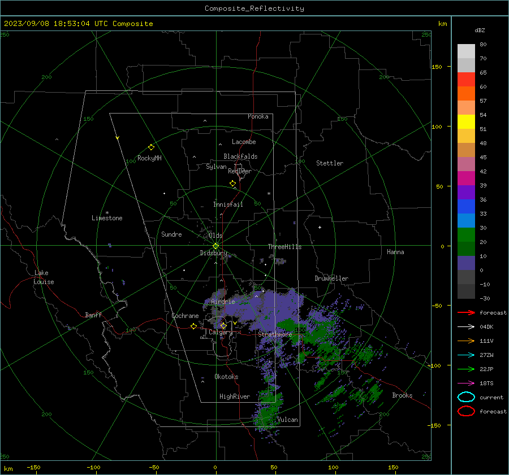Screen dimensions: 509x475
Task: Click the yellow diamond marker below Cochrane
Action: pyautogui.click(x=193, y=326)
